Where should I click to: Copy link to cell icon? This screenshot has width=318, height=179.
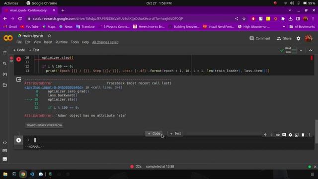278,135
